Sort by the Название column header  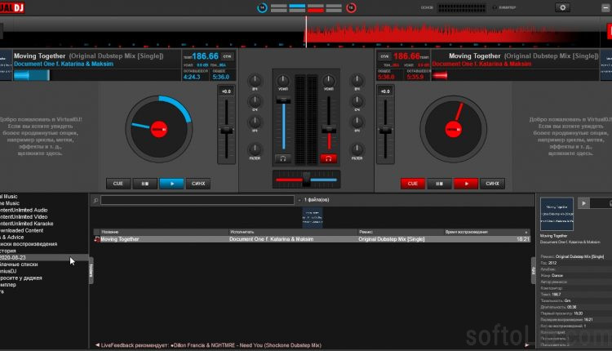(164, 232)
